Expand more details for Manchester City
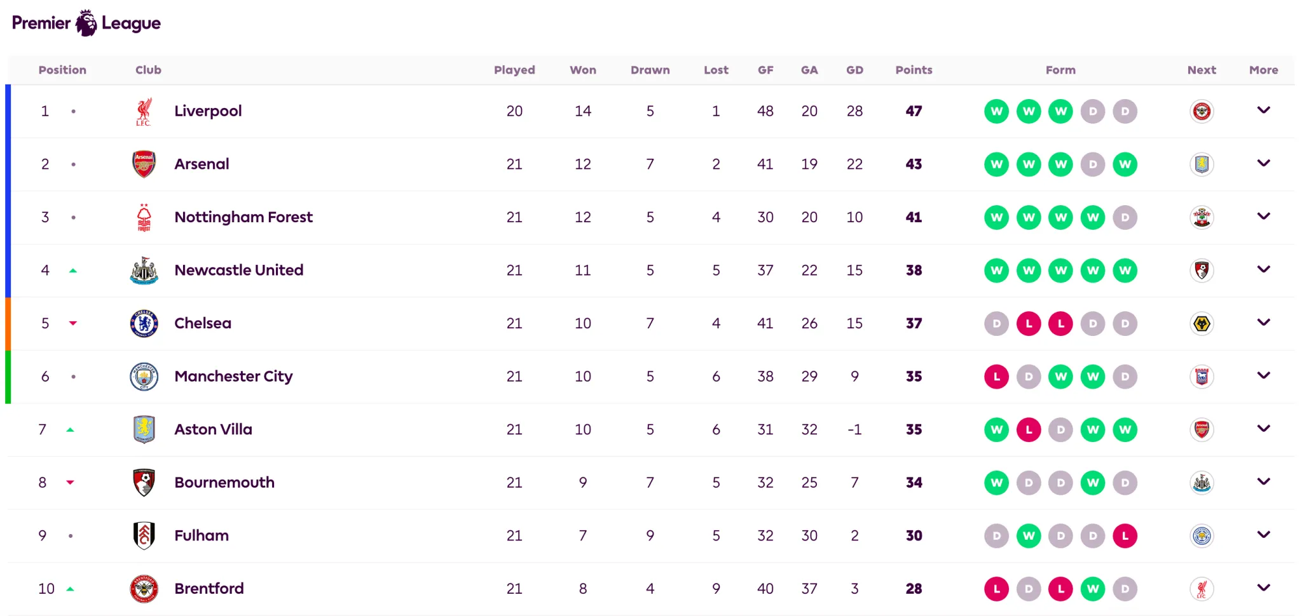1302x616 pixels. (x=1263, y=376)
